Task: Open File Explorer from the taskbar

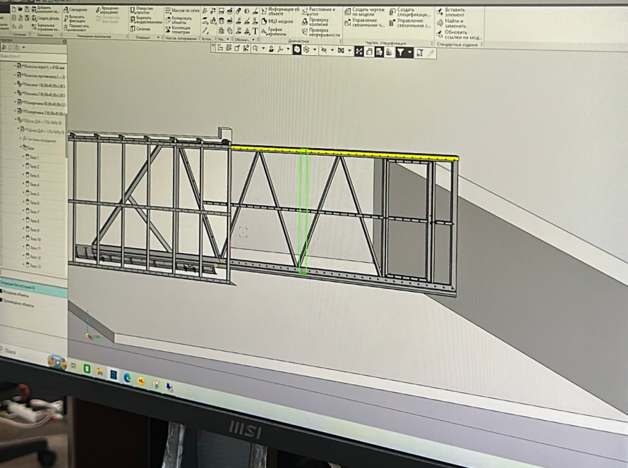Action: tap(100, 372)
